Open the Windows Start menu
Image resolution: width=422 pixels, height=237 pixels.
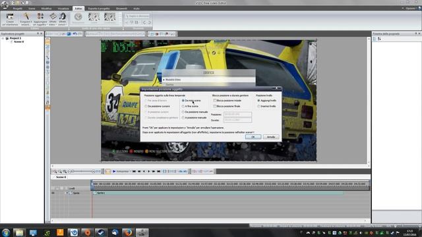pos(6,232)
